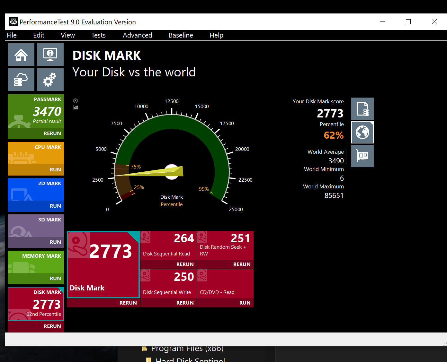Select the world globe comparison icon
The width and height of the screenshot is (447, 362).
click(362, 132)
